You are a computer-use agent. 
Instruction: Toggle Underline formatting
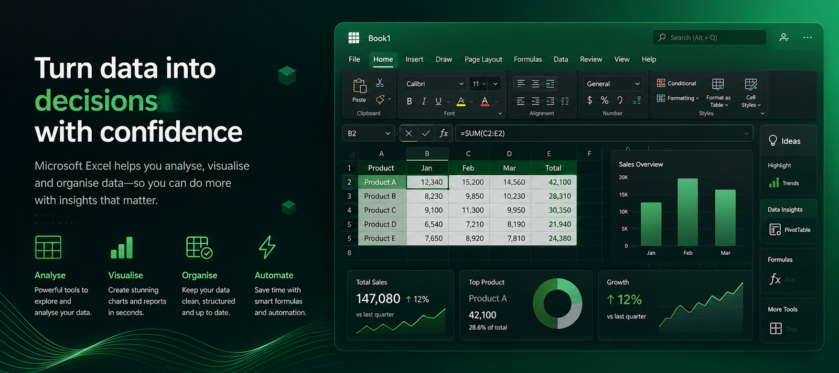[438, 101]
